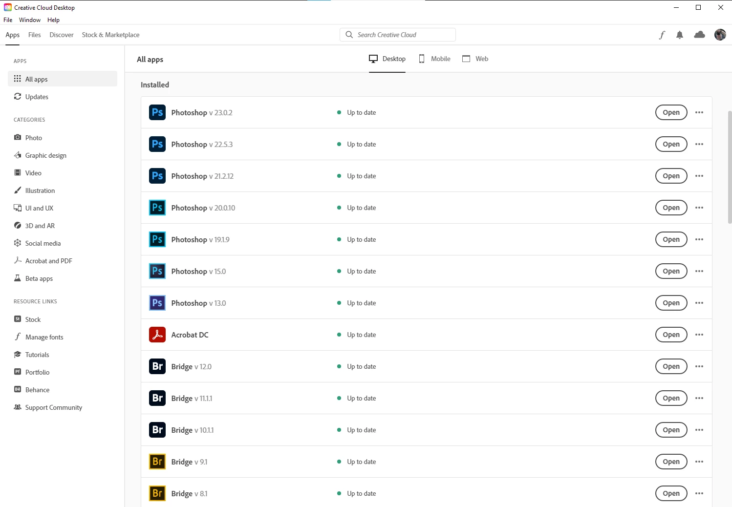The image size is (732, 507).
Task: Click Open for Bridge v 12.0
Action: 671,366
